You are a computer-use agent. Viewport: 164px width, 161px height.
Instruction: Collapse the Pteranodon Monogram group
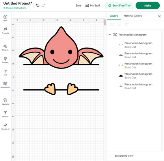click(x=110, y=35)
